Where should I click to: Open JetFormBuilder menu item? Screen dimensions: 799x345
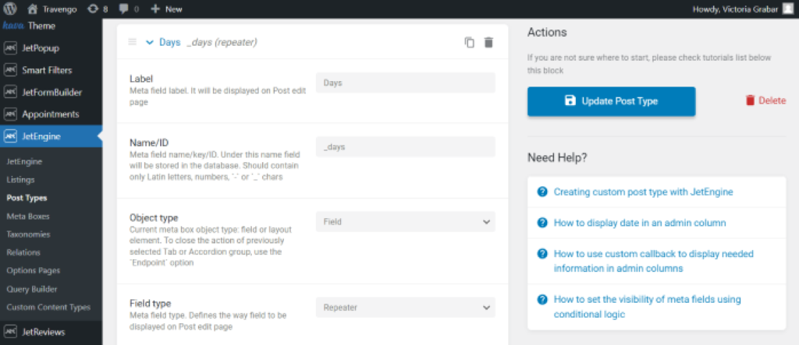click(51, 92)
